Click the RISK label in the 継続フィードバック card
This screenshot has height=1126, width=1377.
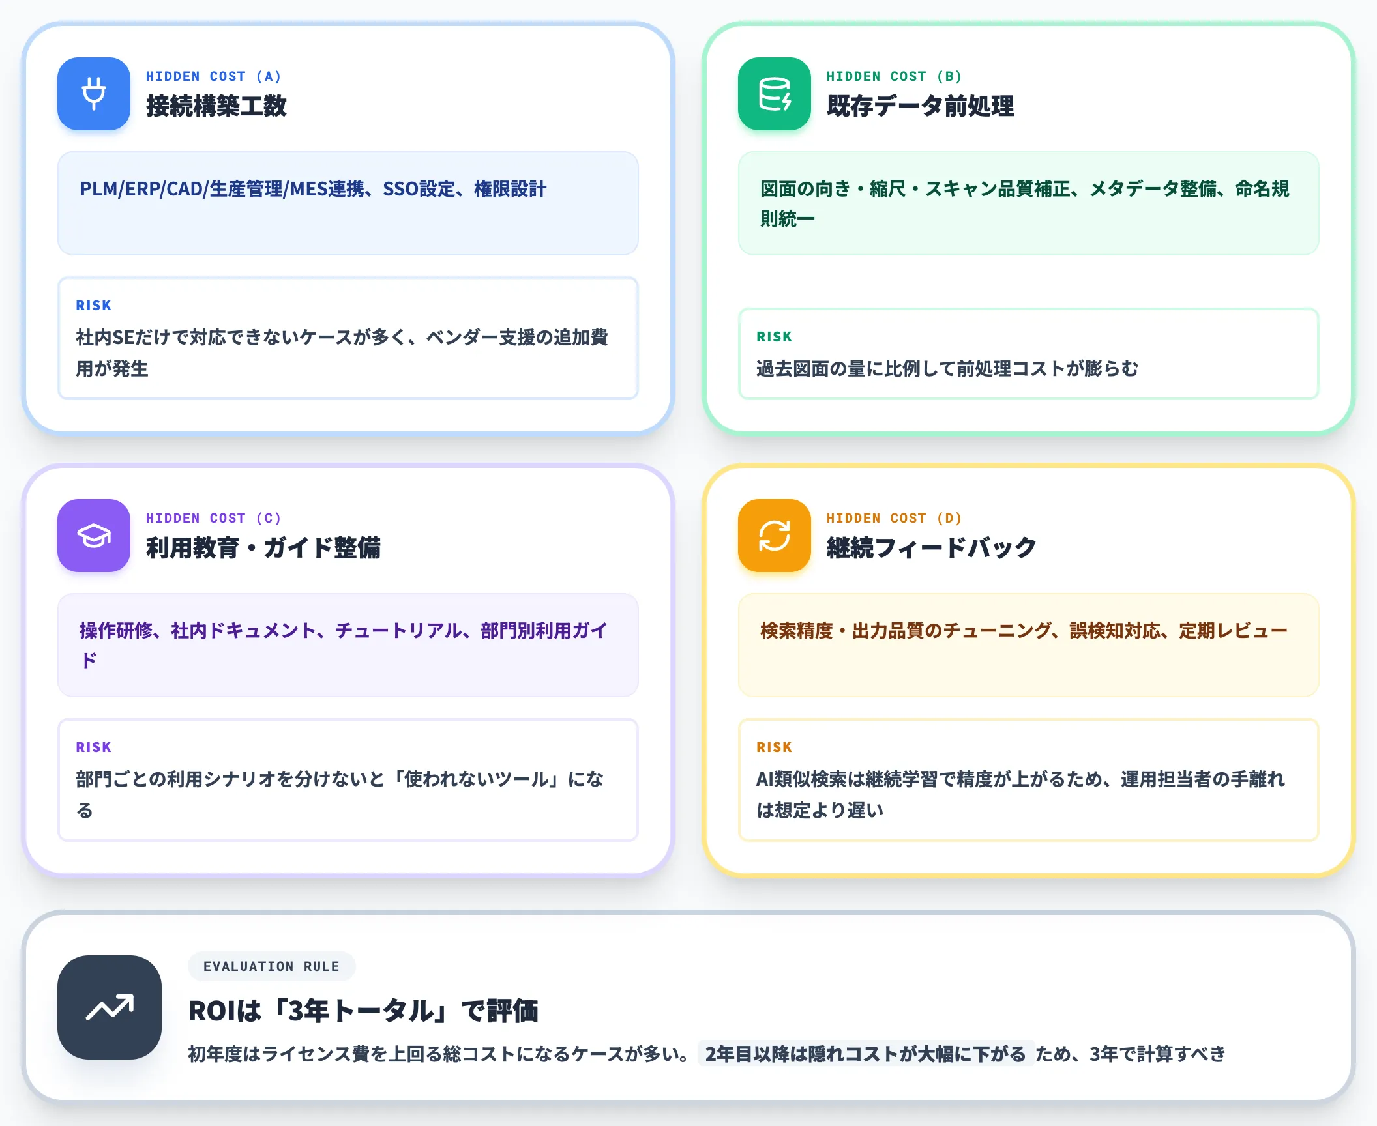tap(775, 747)
